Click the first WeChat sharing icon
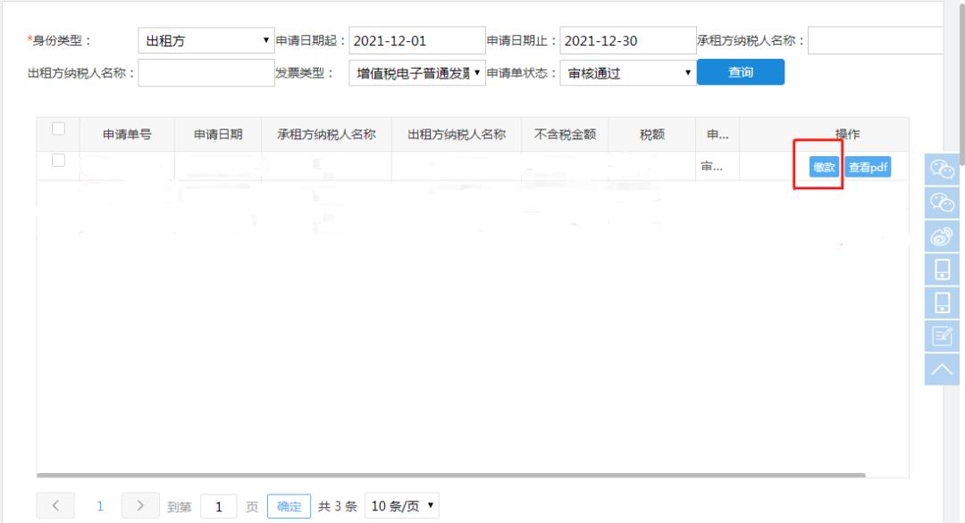The image size is (965, 523). tap(943, 170)
